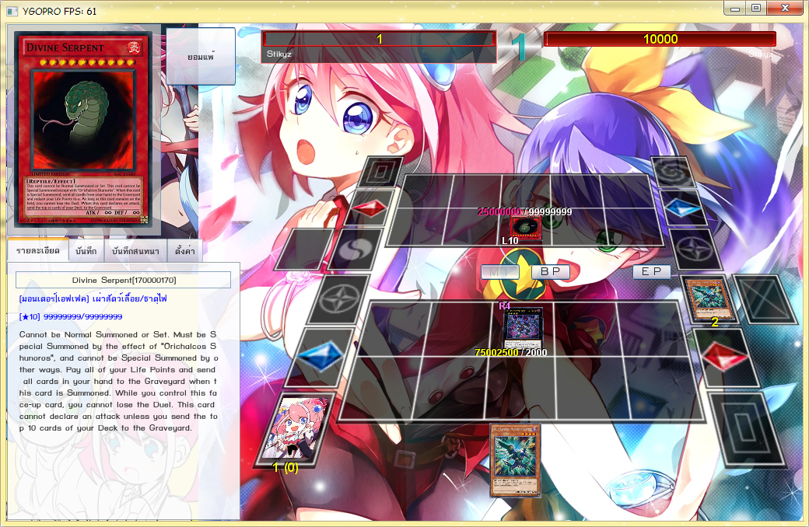Image resolution: width=809 pixels, height=527 pixels.
Task: Click opponent life points bar showing 1
Action: pyautogui.click(x=379, y=39)
